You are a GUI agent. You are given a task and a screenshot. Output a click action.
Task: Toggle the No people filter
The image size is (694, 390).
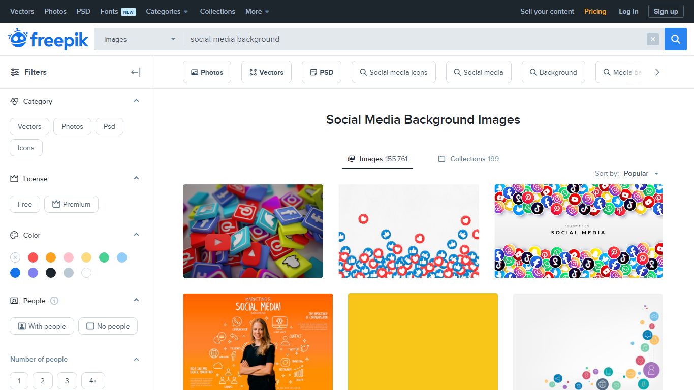(108, 326)
